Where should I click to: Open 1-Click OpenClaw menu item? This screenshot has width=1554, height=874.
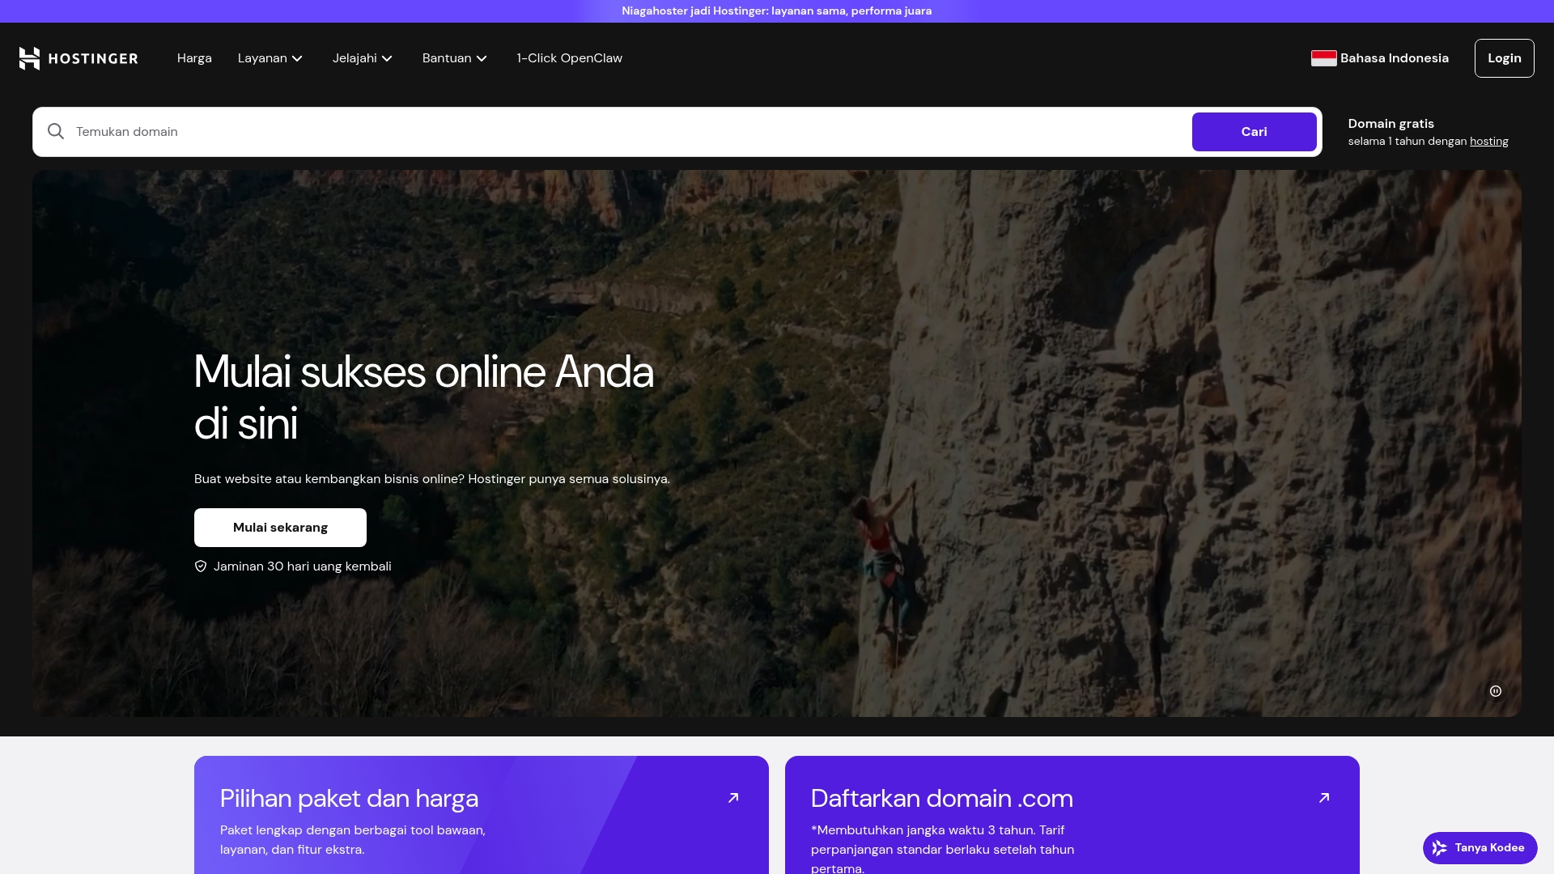pyautogui.click(x=569, y=58)
